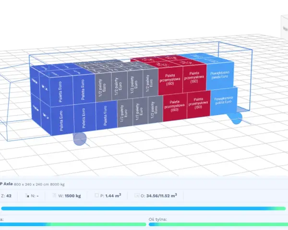The height and width of the screenshot is (230, 288).
Task: Select lower Paleta Euro adjacent to gray half-pallets
Action: point(107,115)
